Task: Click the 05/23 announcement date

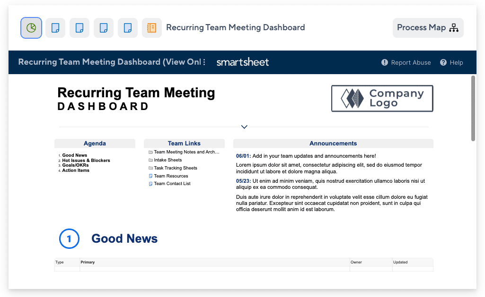Action: click(x=243, y=181)
